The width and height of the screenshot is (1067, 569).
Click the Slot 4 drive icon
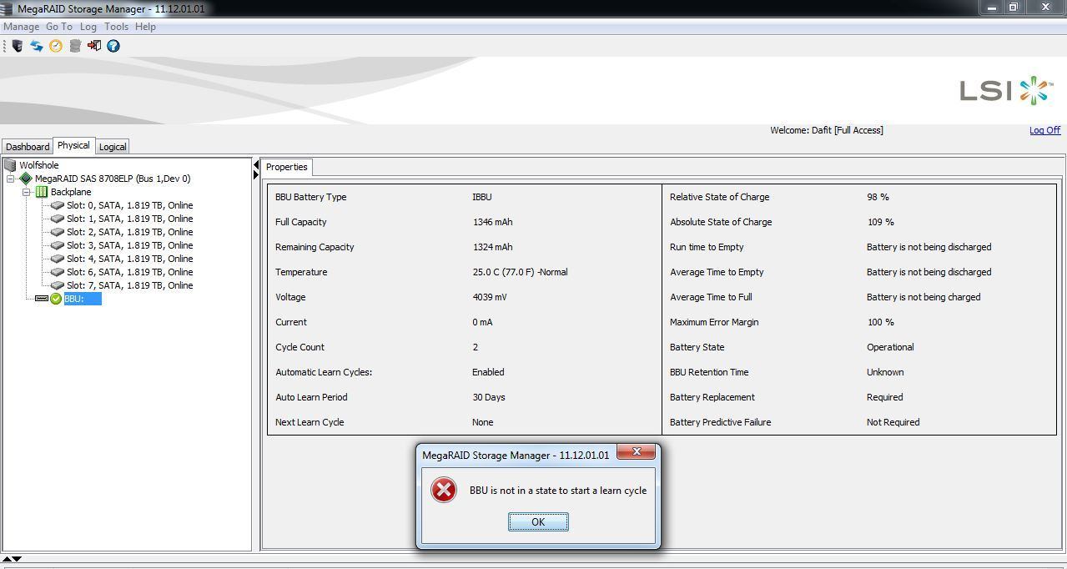pos(58,259)
